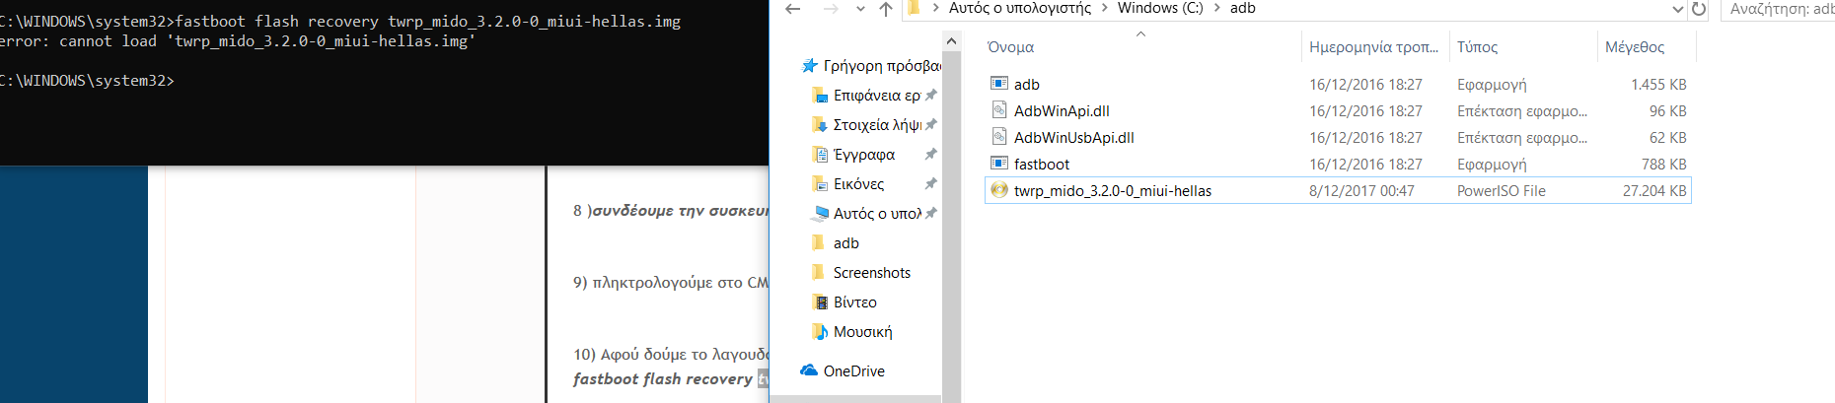Select the AdbWinUsbApi.dll file name
The height and width of the screenshot is (403, 1835).
tap(1074, 138)
